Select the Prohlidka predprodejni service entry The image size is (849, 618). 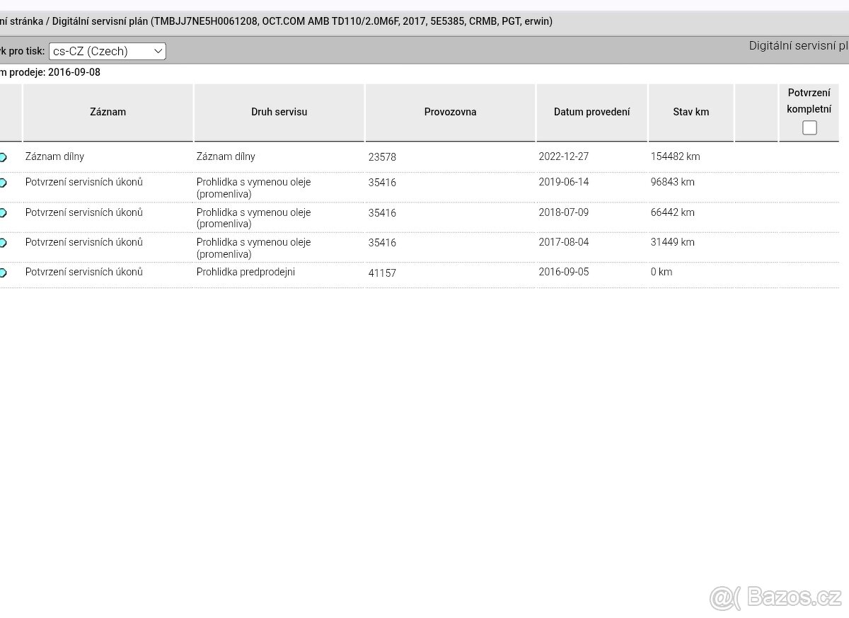tap(246, 272)
